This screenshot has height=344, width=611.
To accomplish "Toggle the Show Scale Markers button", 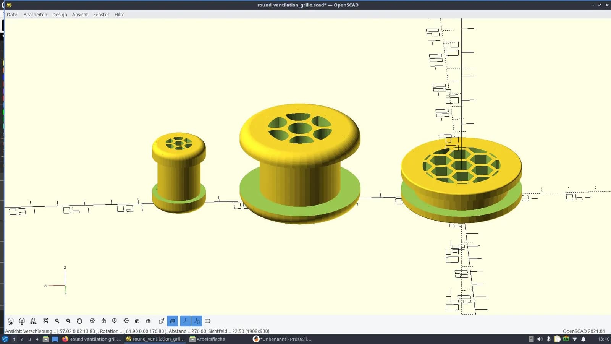I will coord(197,321).
